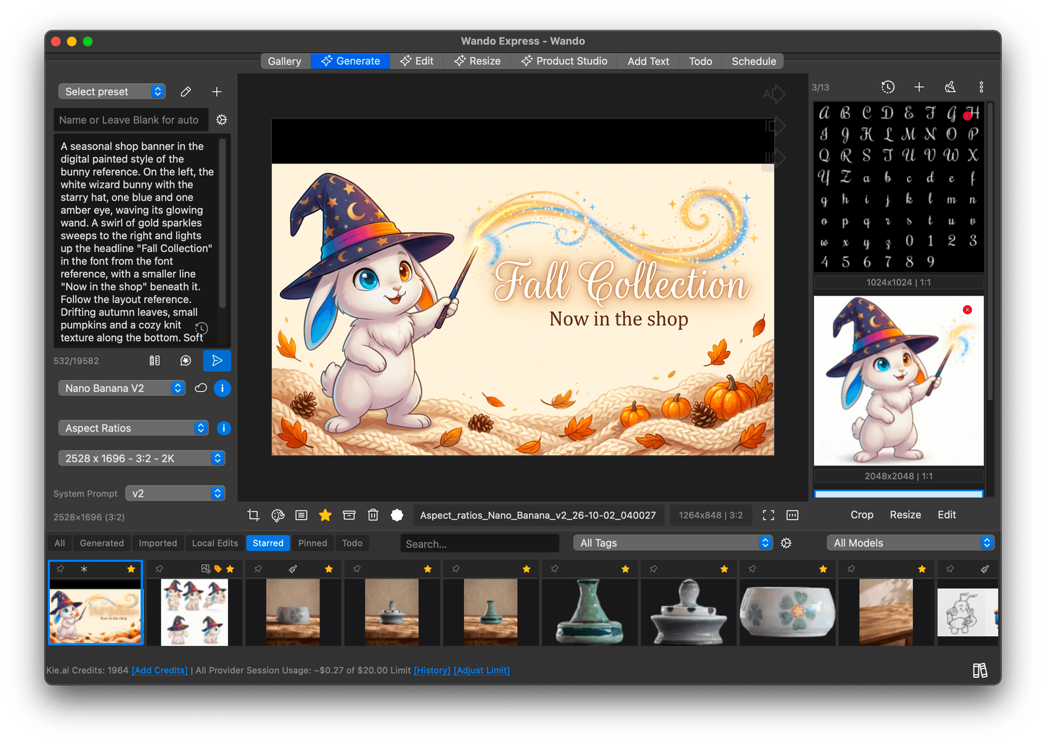This screenshot has width=1046, height=744.
Task: Toggle pin on the bunny grid thumbnail
Action: pyautogui.click(x=159, y=569)
